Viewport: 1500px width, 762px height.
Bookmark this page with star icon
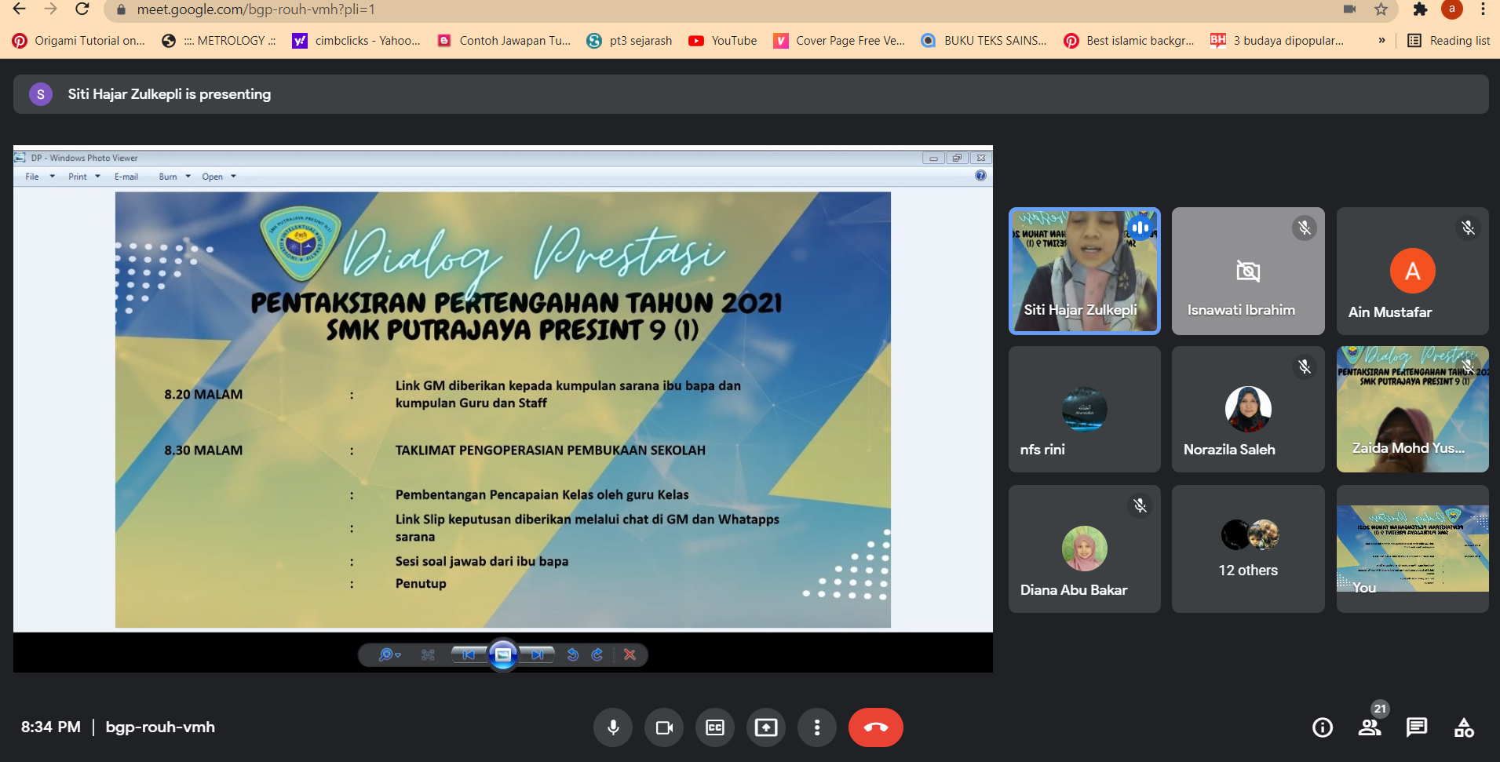click(1381, 9)
